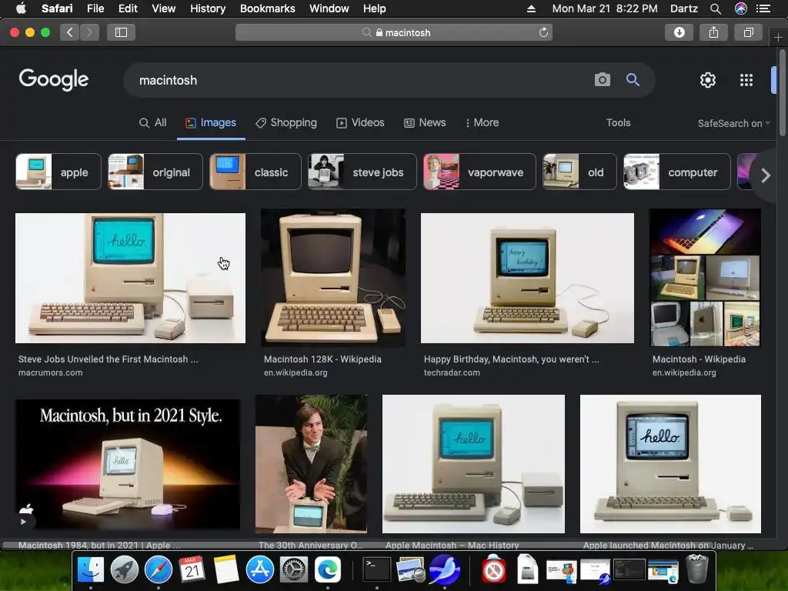Screen dimensions: 788x591
Task: Filter by the vaporwave chip
Action: pos(480,172)
